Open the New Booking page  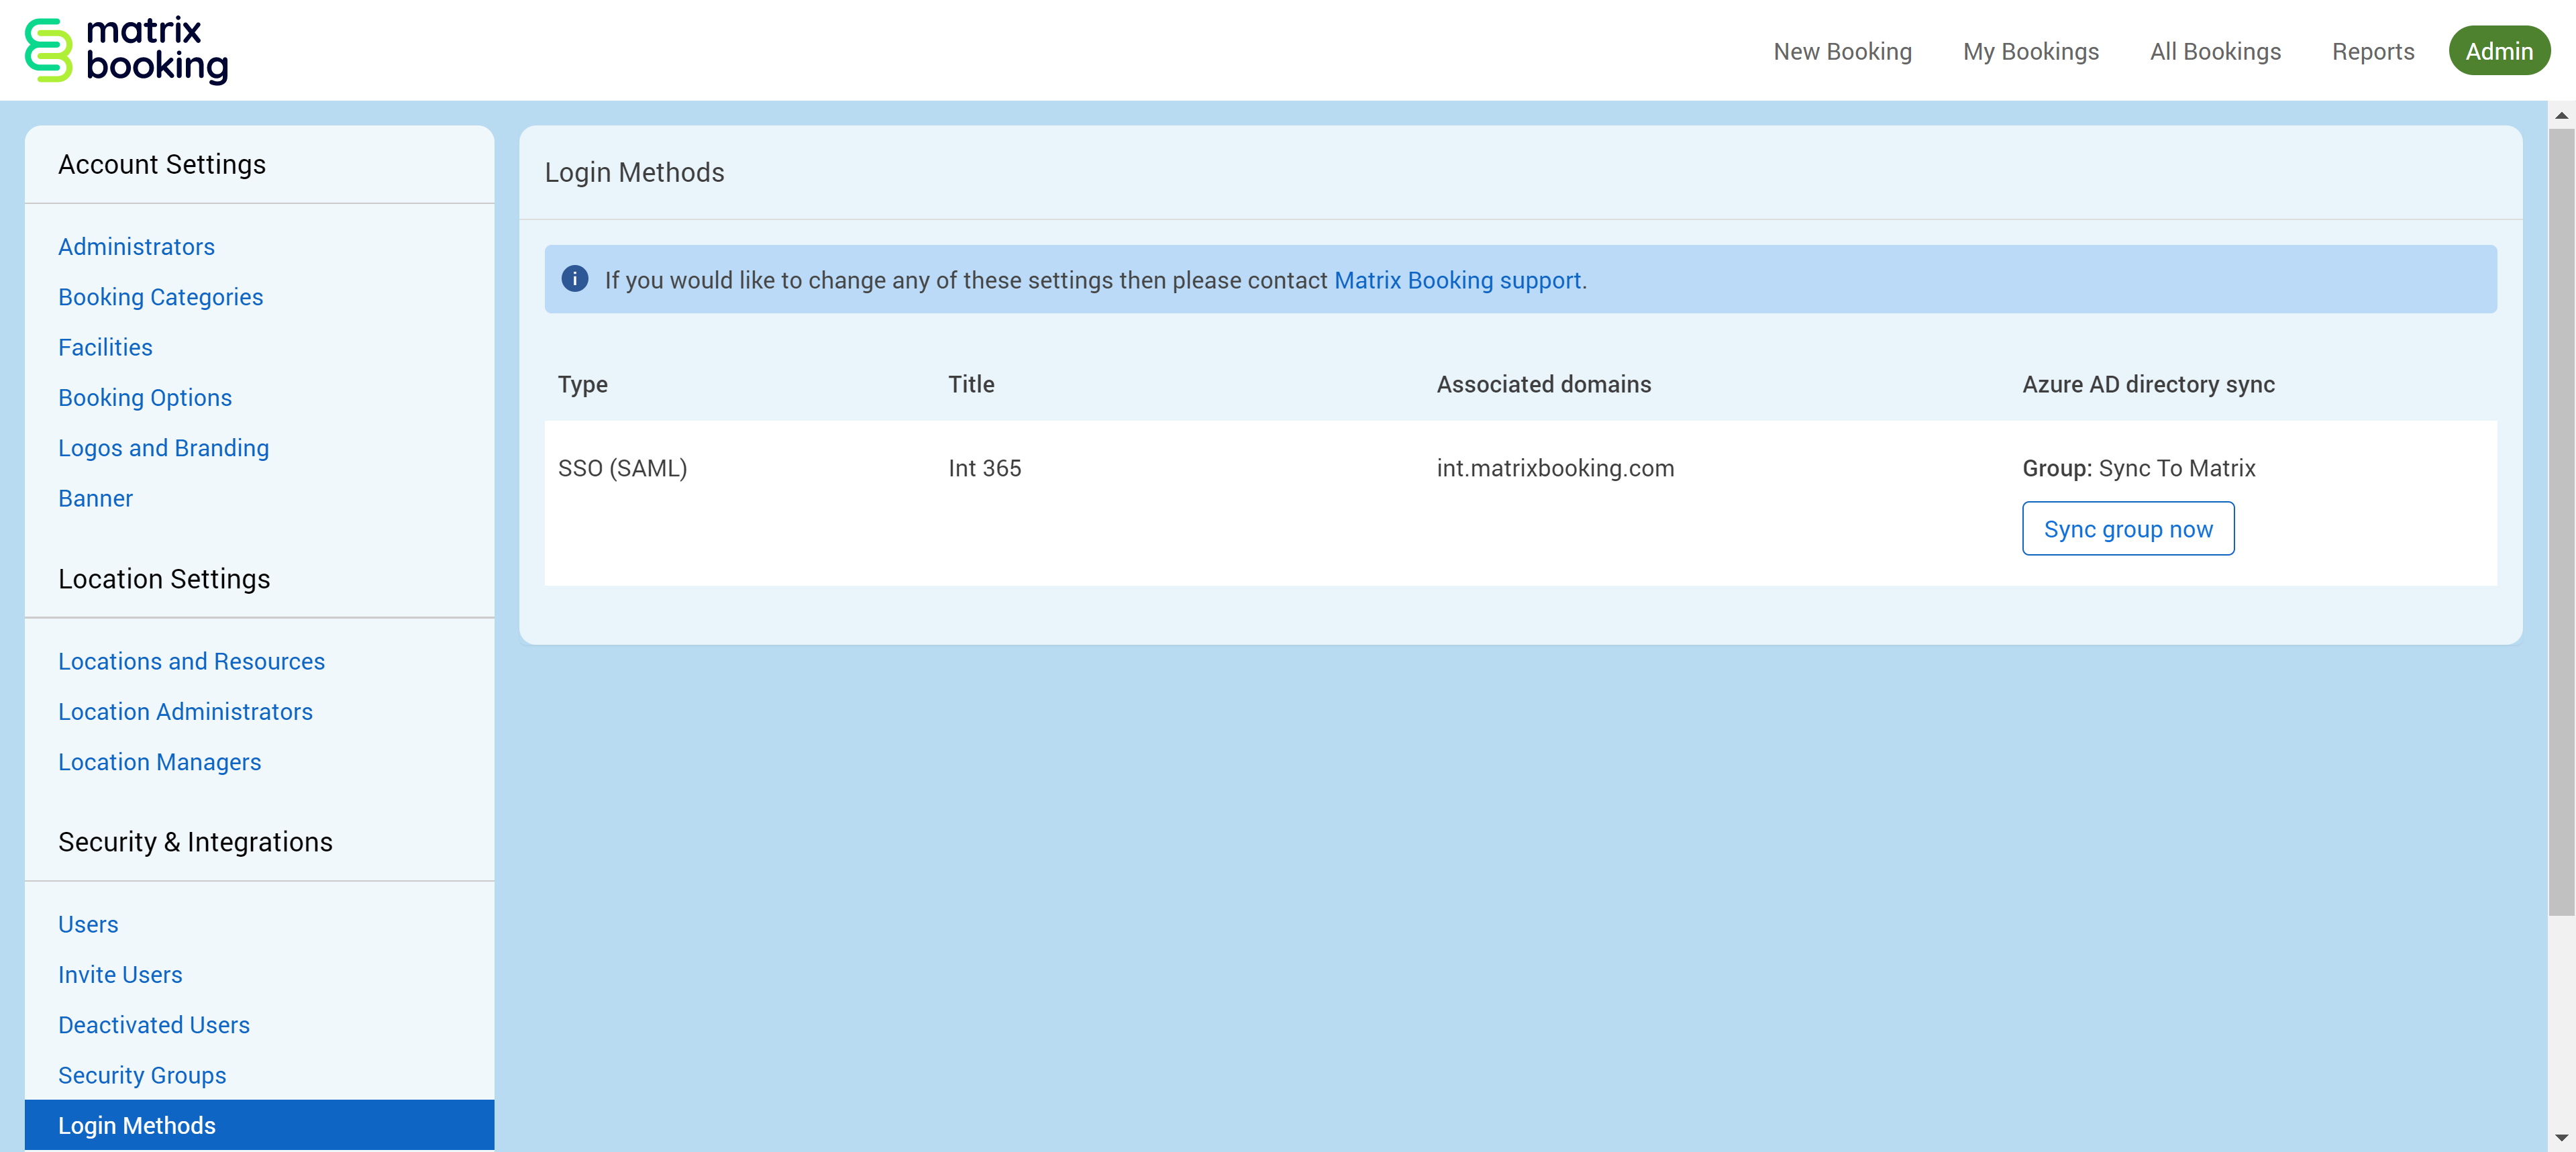point(1842,51)
